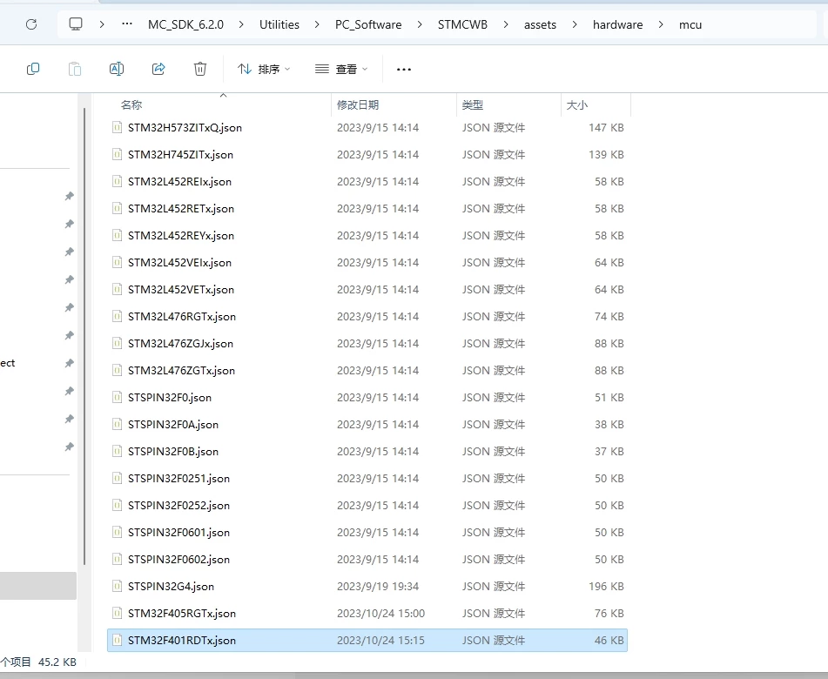Image resolution: width=828 pixels, height=679 pixels.
Task: Refresh the current folder view
Action: (x=31, y=24)
